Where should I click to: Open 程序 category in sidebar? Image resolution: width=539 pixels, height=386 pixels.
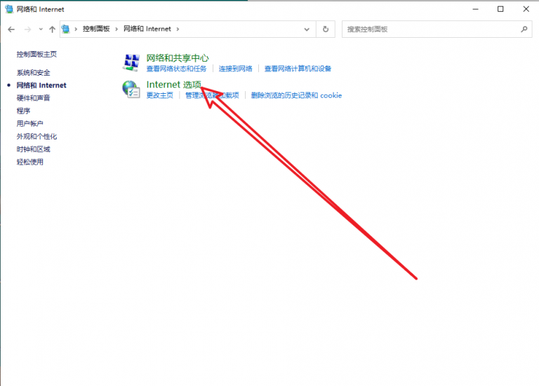coord(23,111)
